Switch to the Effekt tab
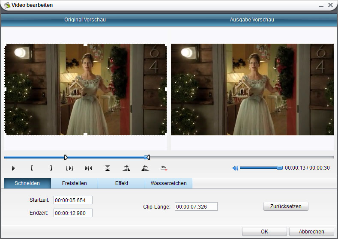This screenshot has width=338, height=239. pos(121,183)
